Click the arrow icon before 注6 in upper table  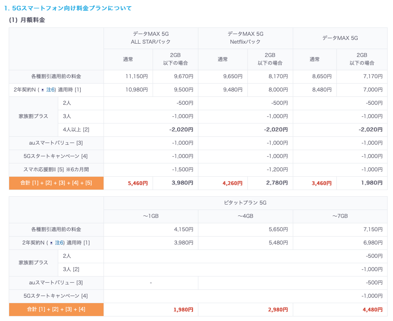pos(42,90)
